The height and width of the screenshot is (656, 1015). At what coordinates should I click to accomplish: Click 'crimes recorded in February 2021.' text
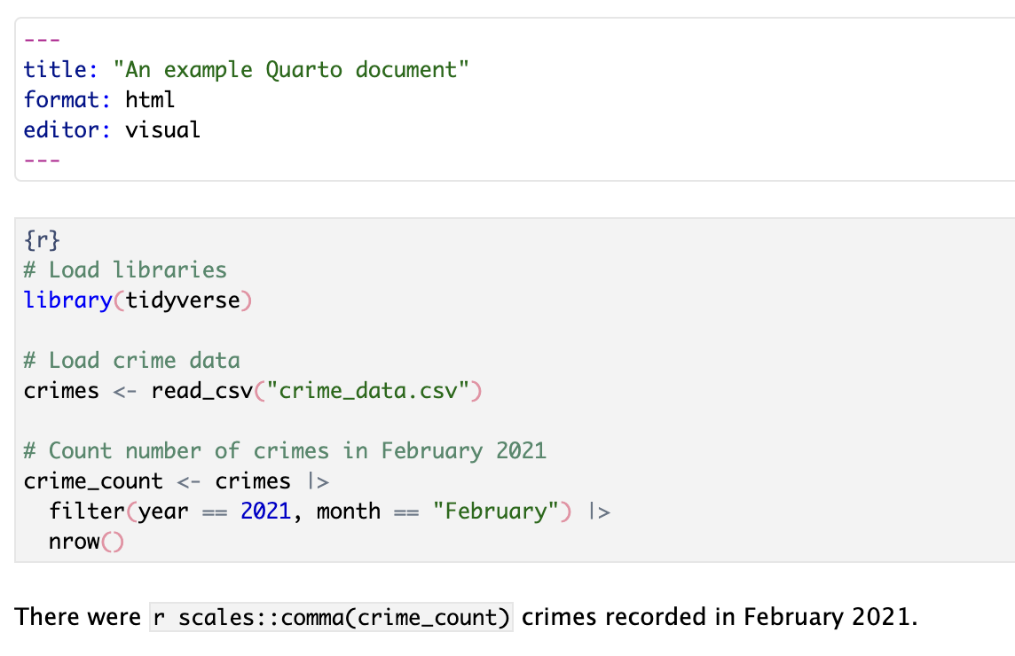[x=720, y=616]
